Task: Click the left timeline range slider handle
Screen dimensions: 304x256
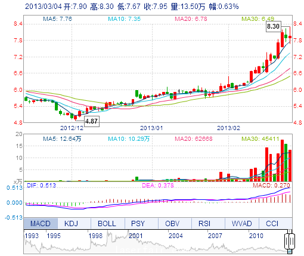Action: tap(287, 242)
